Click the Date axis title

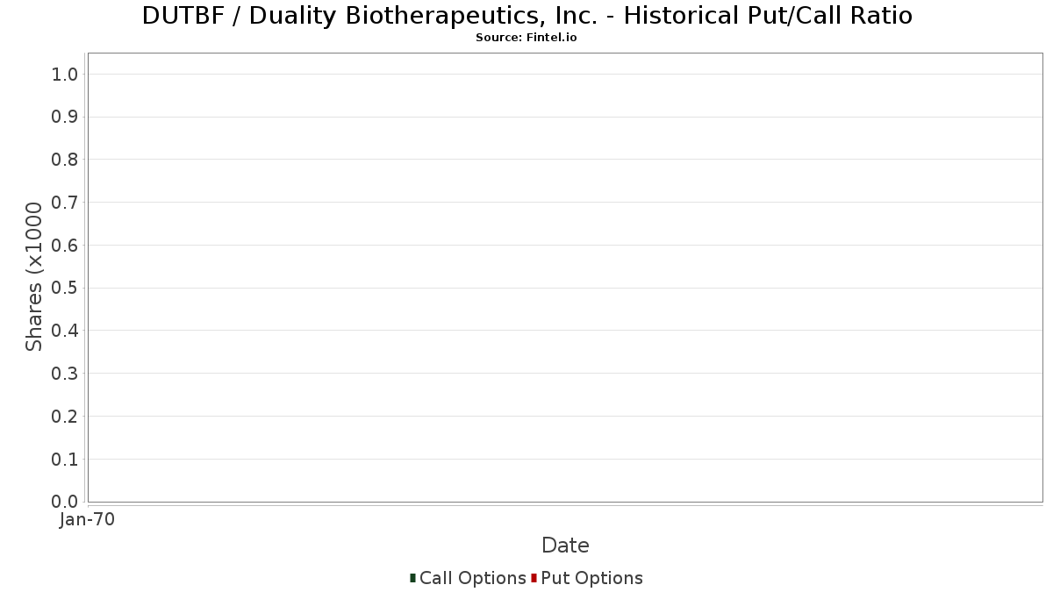click(x=565, y=546)
